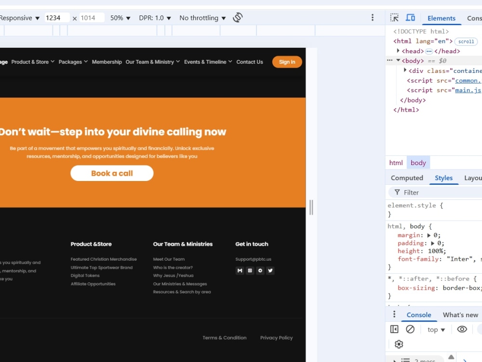
Task: Click Support@pbtc.us email link
Action: (254, 259)
